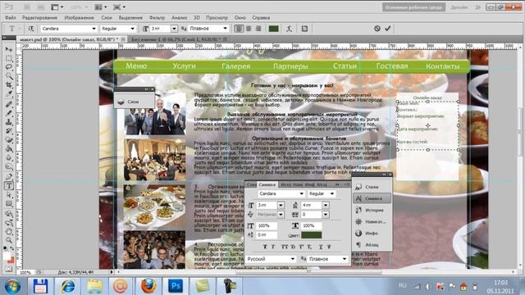Select the Quick Selection tool
This screenshot has width=525, height=295.
tap(9, 76)
